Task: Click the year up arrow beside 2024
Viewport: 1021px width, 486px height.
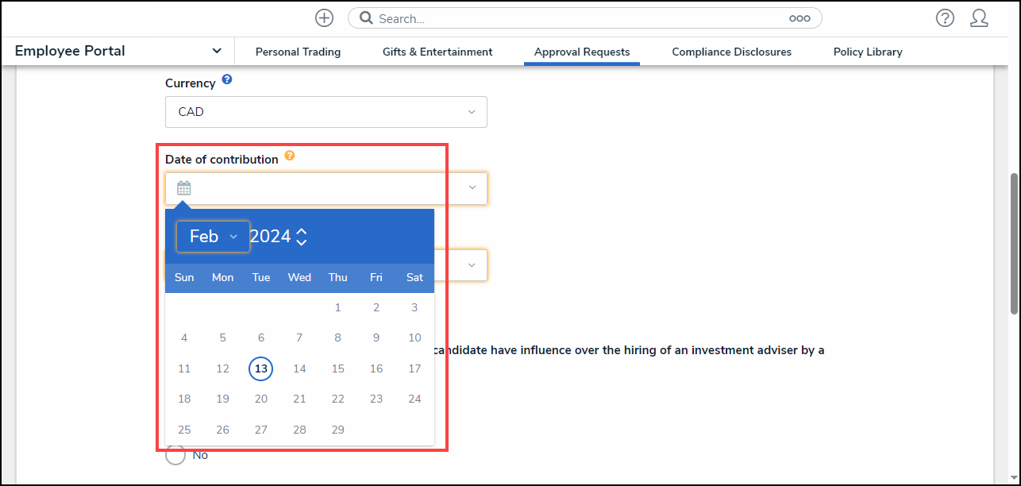Action: 302,230
